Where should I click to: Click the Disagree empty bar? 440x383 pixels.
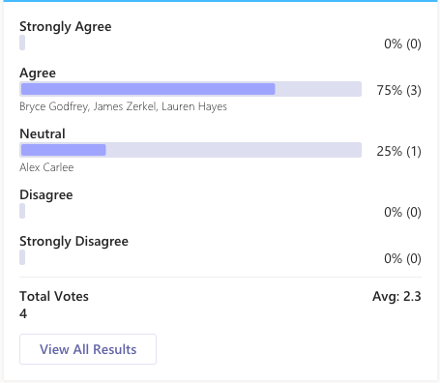tap(22, 211)
